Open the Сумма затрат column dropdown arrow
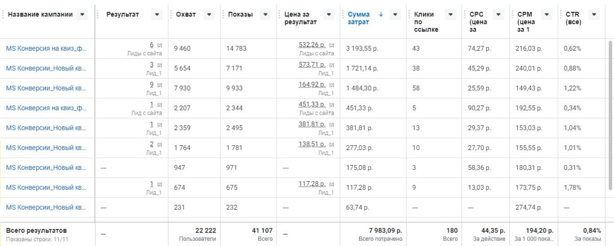 [x=395, y=15]
